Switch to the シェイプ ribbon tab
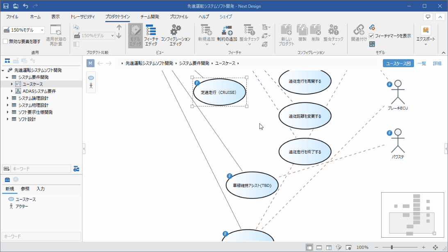This screenshot has height=252, width=448. click(x=226, y=17)
